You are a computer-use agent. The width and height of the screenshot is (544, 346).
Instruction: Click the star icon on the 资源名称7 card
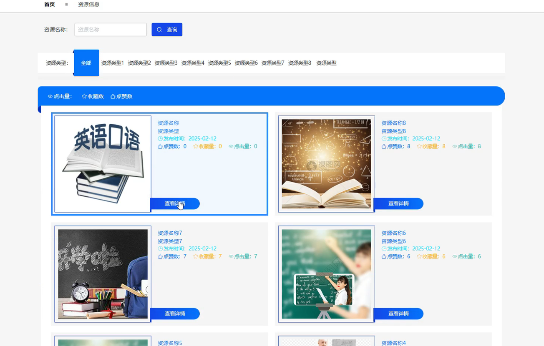tap(196, 256)
